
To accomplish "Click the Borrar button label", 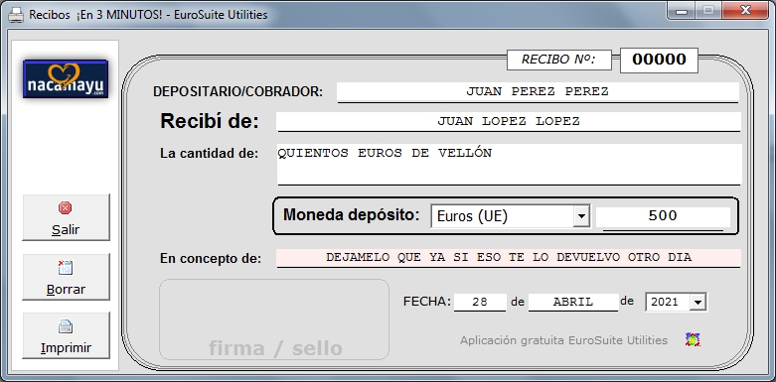I will point(66,289).
